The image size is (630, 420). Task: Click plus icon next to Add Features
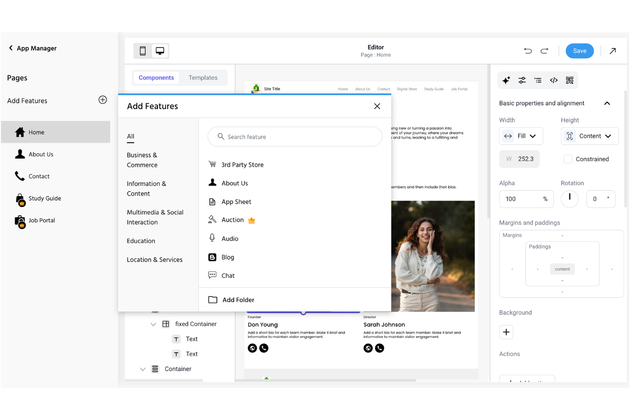pos(103,100)
